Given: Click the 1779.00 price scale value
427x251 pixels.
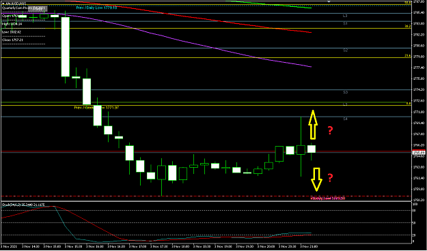Looking at the screenshot, I should click(x=419, y=57).
